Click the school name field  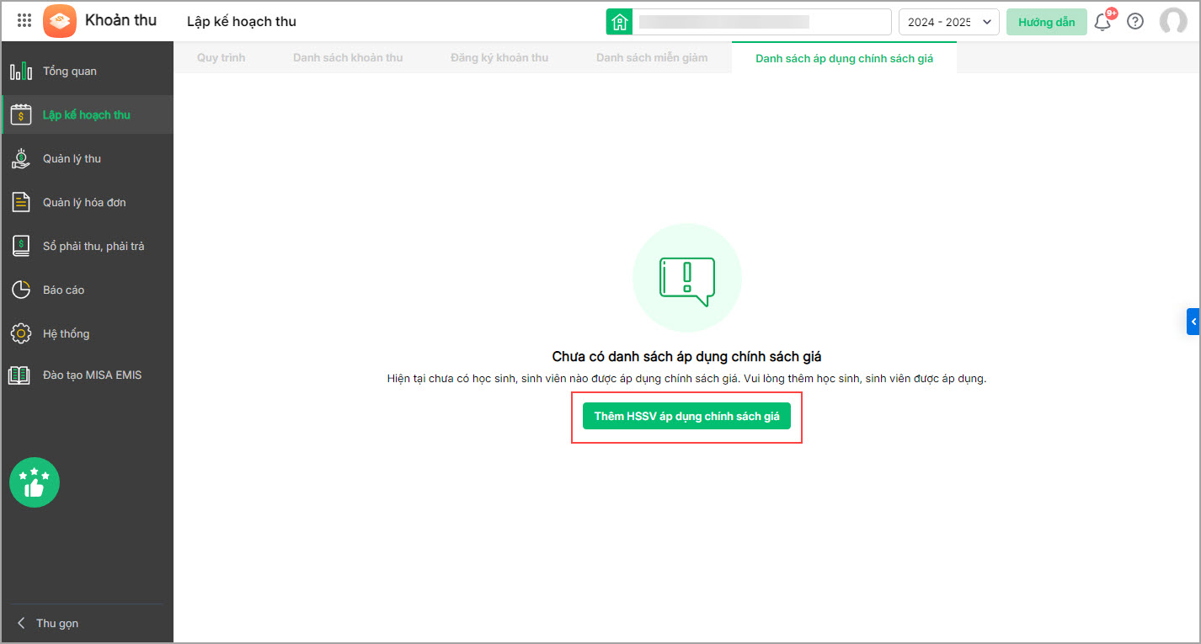point(761,22)
